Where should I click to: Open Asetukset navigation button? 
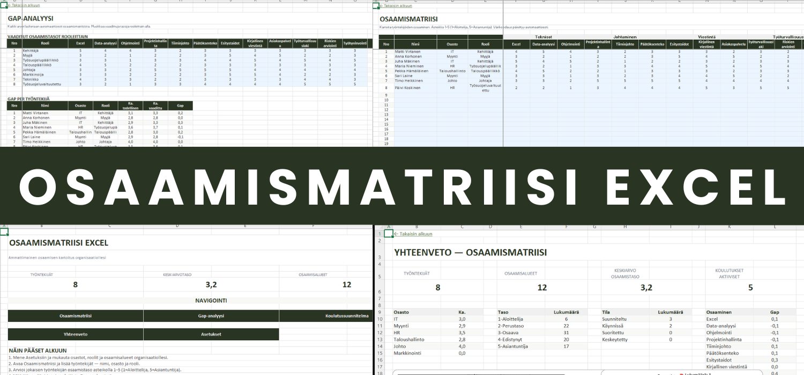point(211,334)
